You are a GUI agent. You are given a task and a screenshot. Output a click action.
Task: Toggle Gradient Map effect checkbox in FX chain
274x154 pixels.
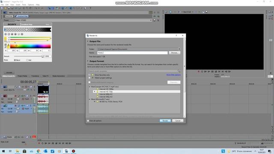[x=15, y=16]
